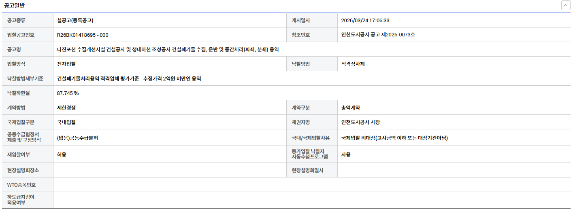Image resolution: width=571 pixels, height=209 pixels.
Task: Click the 낙찰방법세부기준 evaluation criteria text
Action: (x=129, y=78)
